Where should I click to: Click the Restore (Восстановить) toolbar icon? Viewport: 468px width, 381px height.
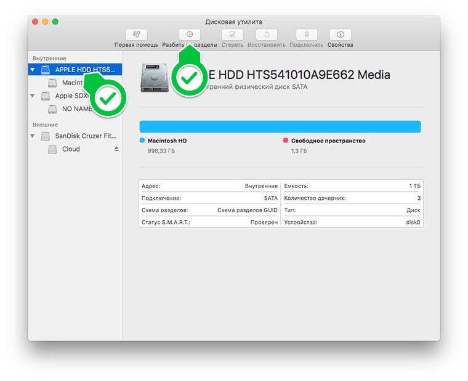tap(266, 35)
